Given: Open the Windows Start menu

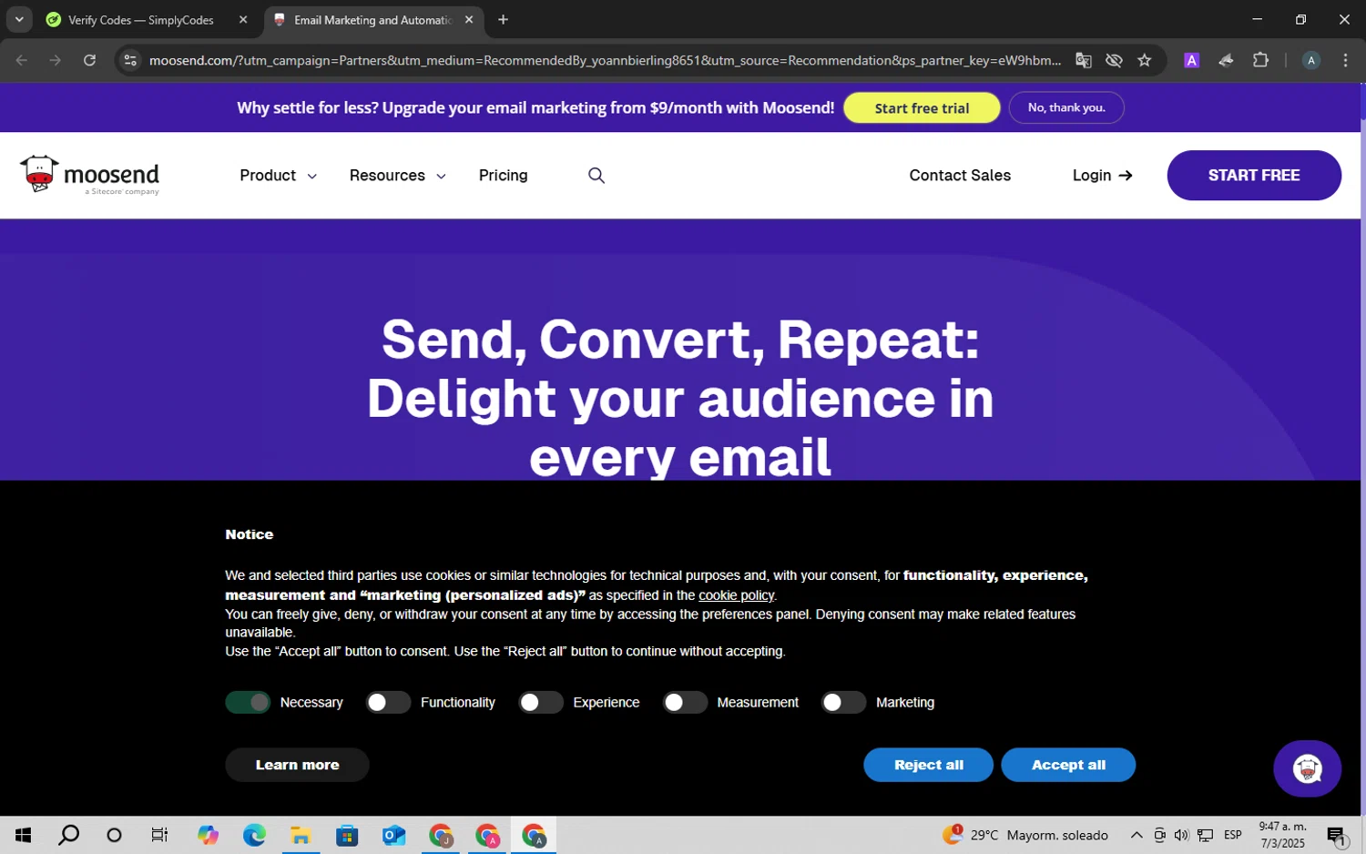Looking at the screenshot, I should (x=23, y=835).
